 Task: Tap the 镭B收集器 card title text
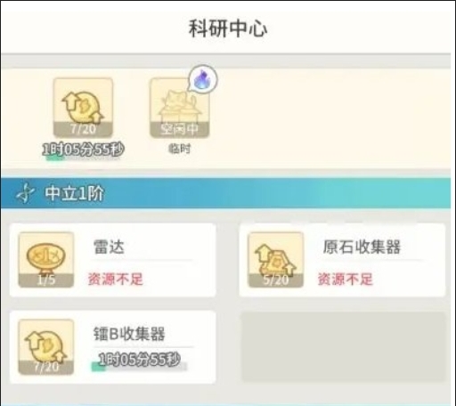click(x=129, y=334)
